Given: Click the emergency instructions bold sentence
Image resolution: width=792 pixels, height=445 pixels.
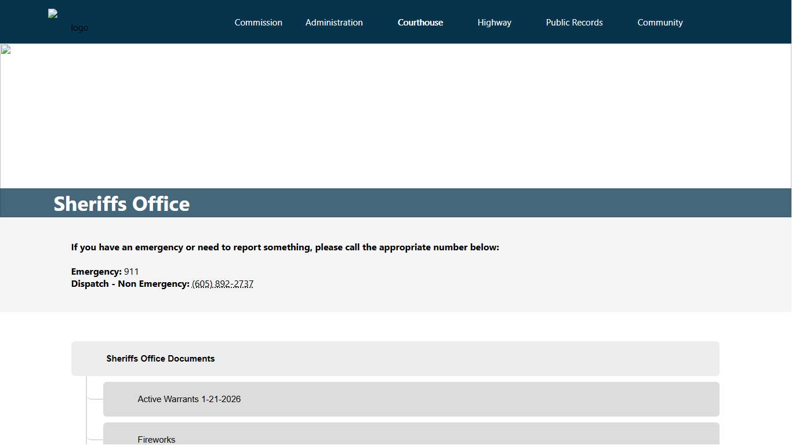Looking at the screenshot, I should (x=285, y=247).
